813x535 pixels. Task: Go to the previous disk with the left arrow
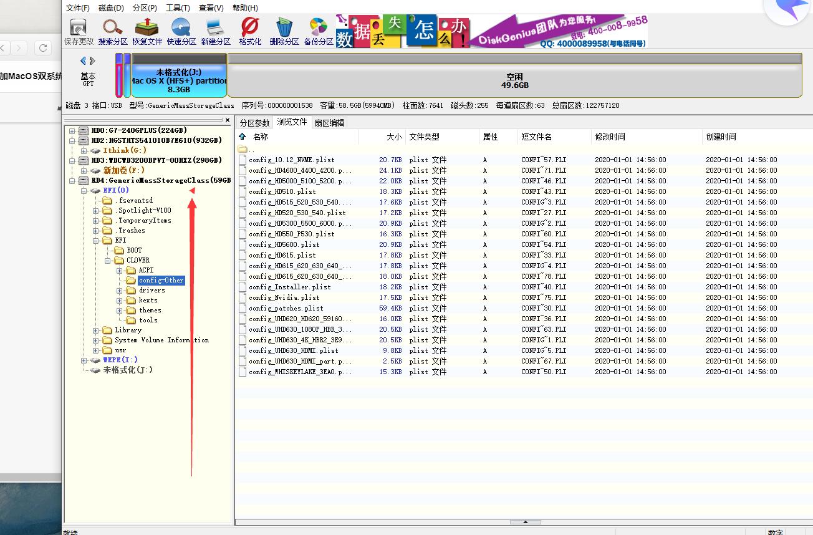83,60
